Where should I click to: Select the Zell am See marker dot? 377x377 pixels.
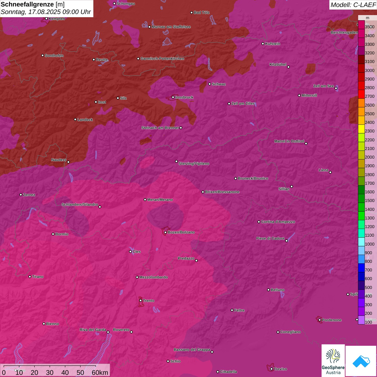point(336,88)
